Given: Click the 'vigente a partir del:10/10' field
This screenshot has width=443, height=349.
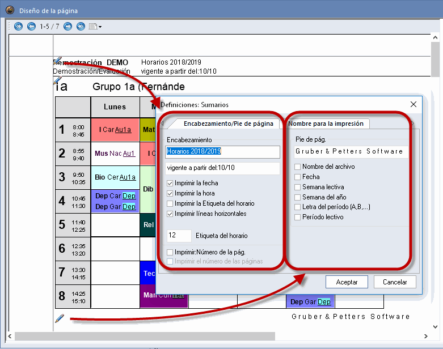Looking at the screenshot, I should (222, 168).
